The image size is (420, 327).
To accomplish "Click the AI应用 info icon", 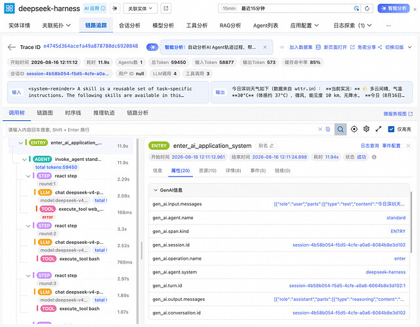I will click(x=103, y=9).
